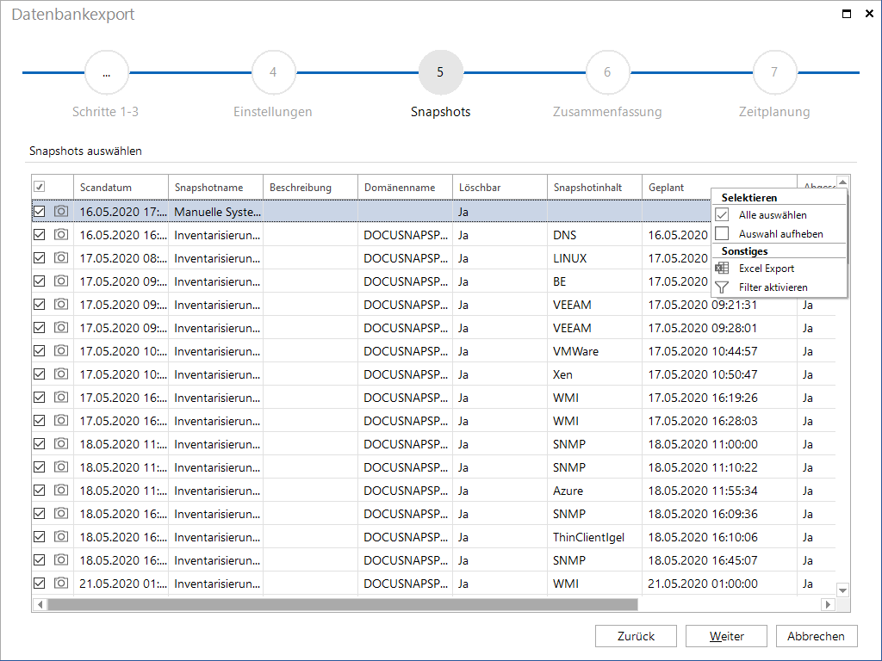Screen dimensions: 882x661
Task: Click the camera icon of the Manuelle Syste... row
Action: pyautogui.click(x=61, y=212)
